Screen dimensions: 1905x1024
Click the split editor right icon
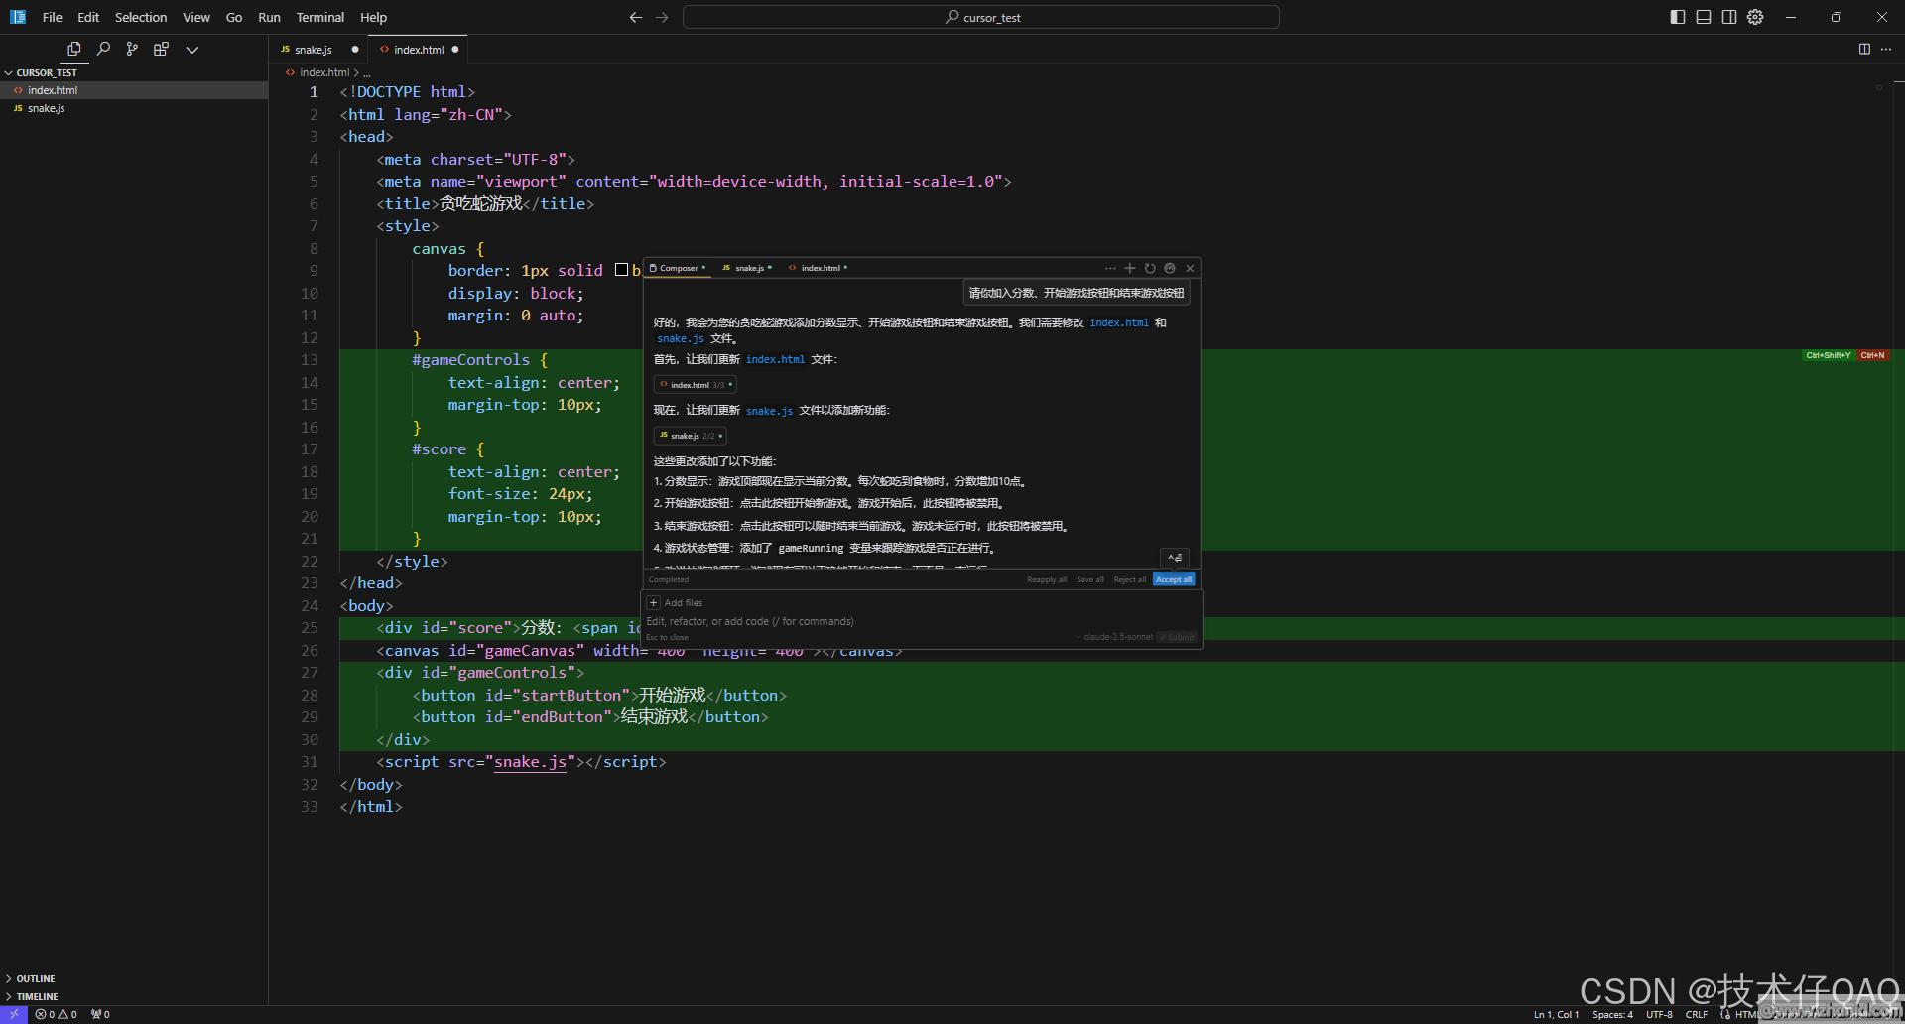[x=1864, y=49]
